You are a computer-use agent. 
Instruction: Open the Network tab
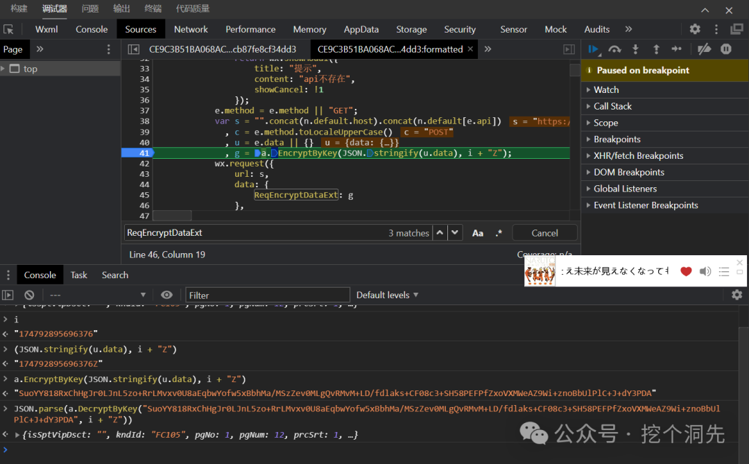tap(191, 29)
